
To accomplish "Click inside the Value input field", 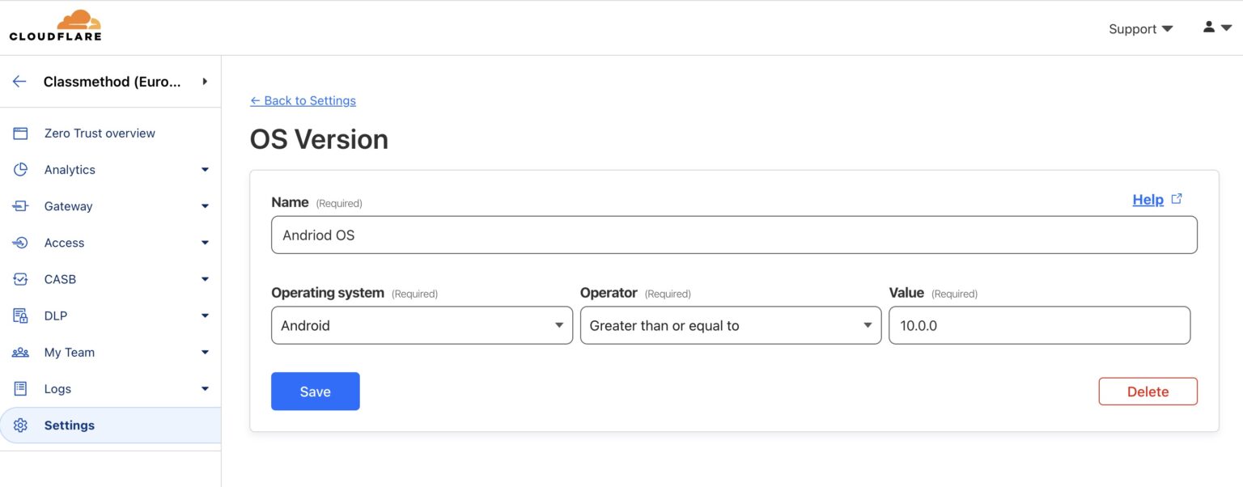I will (x=1039, y=324).
